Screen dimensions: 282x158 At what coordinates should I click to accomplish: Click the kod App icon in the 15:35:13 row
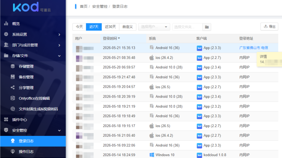[x=199, y=48]
